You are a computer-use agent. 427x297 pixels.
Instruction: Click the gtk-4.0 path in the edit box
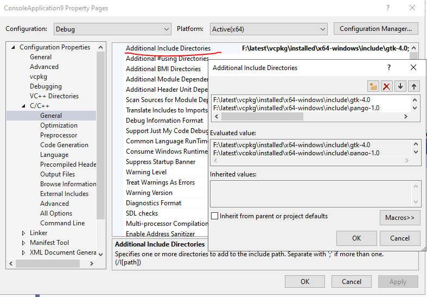(x=291, y=100)
